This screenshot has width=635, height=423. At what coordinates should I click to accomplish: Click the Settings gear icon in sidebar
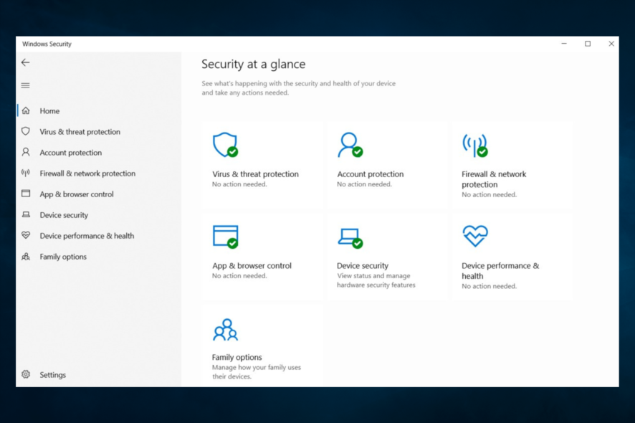[x=26, y=374]
